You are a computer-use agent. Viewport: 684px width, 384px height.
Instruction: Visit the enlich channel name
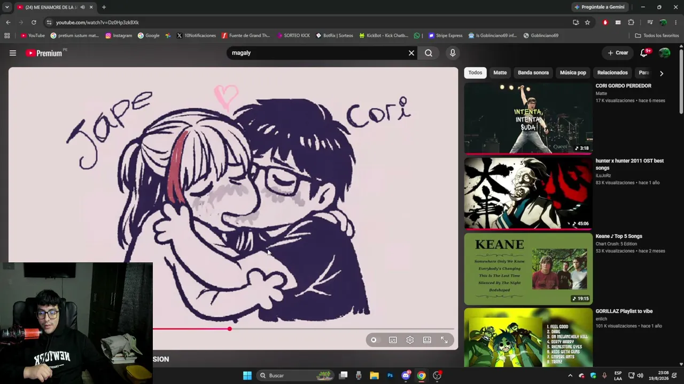tap(602, 319)
